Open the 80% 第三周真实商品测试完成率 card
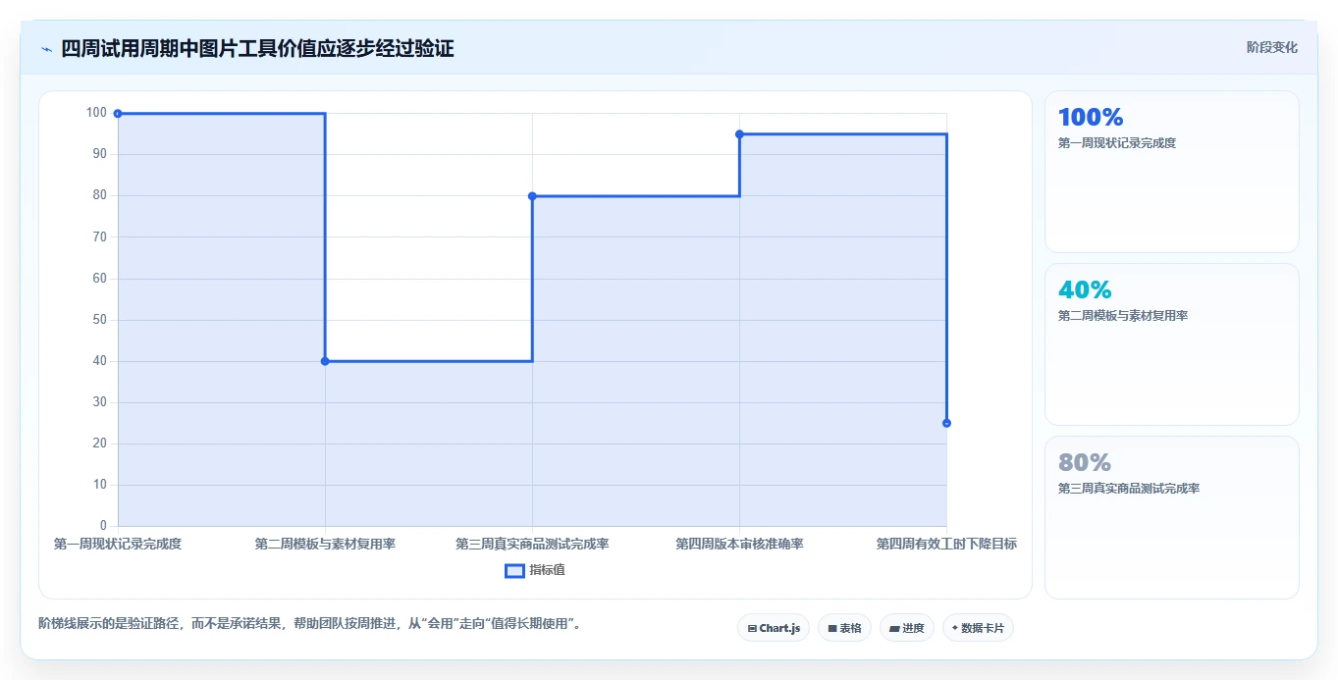The image size is (1338, 680). point(1171,517)
